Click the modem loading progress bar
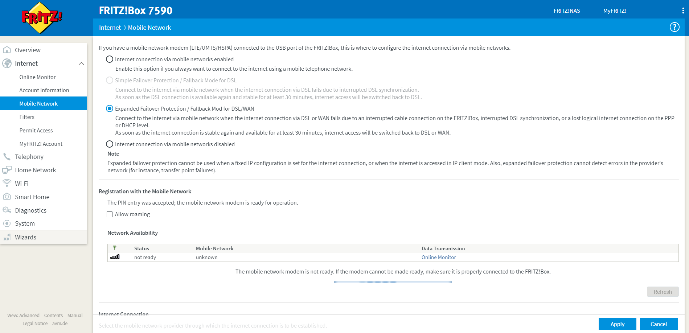Viewport: 689px width, 333px height. pos(393,282)
